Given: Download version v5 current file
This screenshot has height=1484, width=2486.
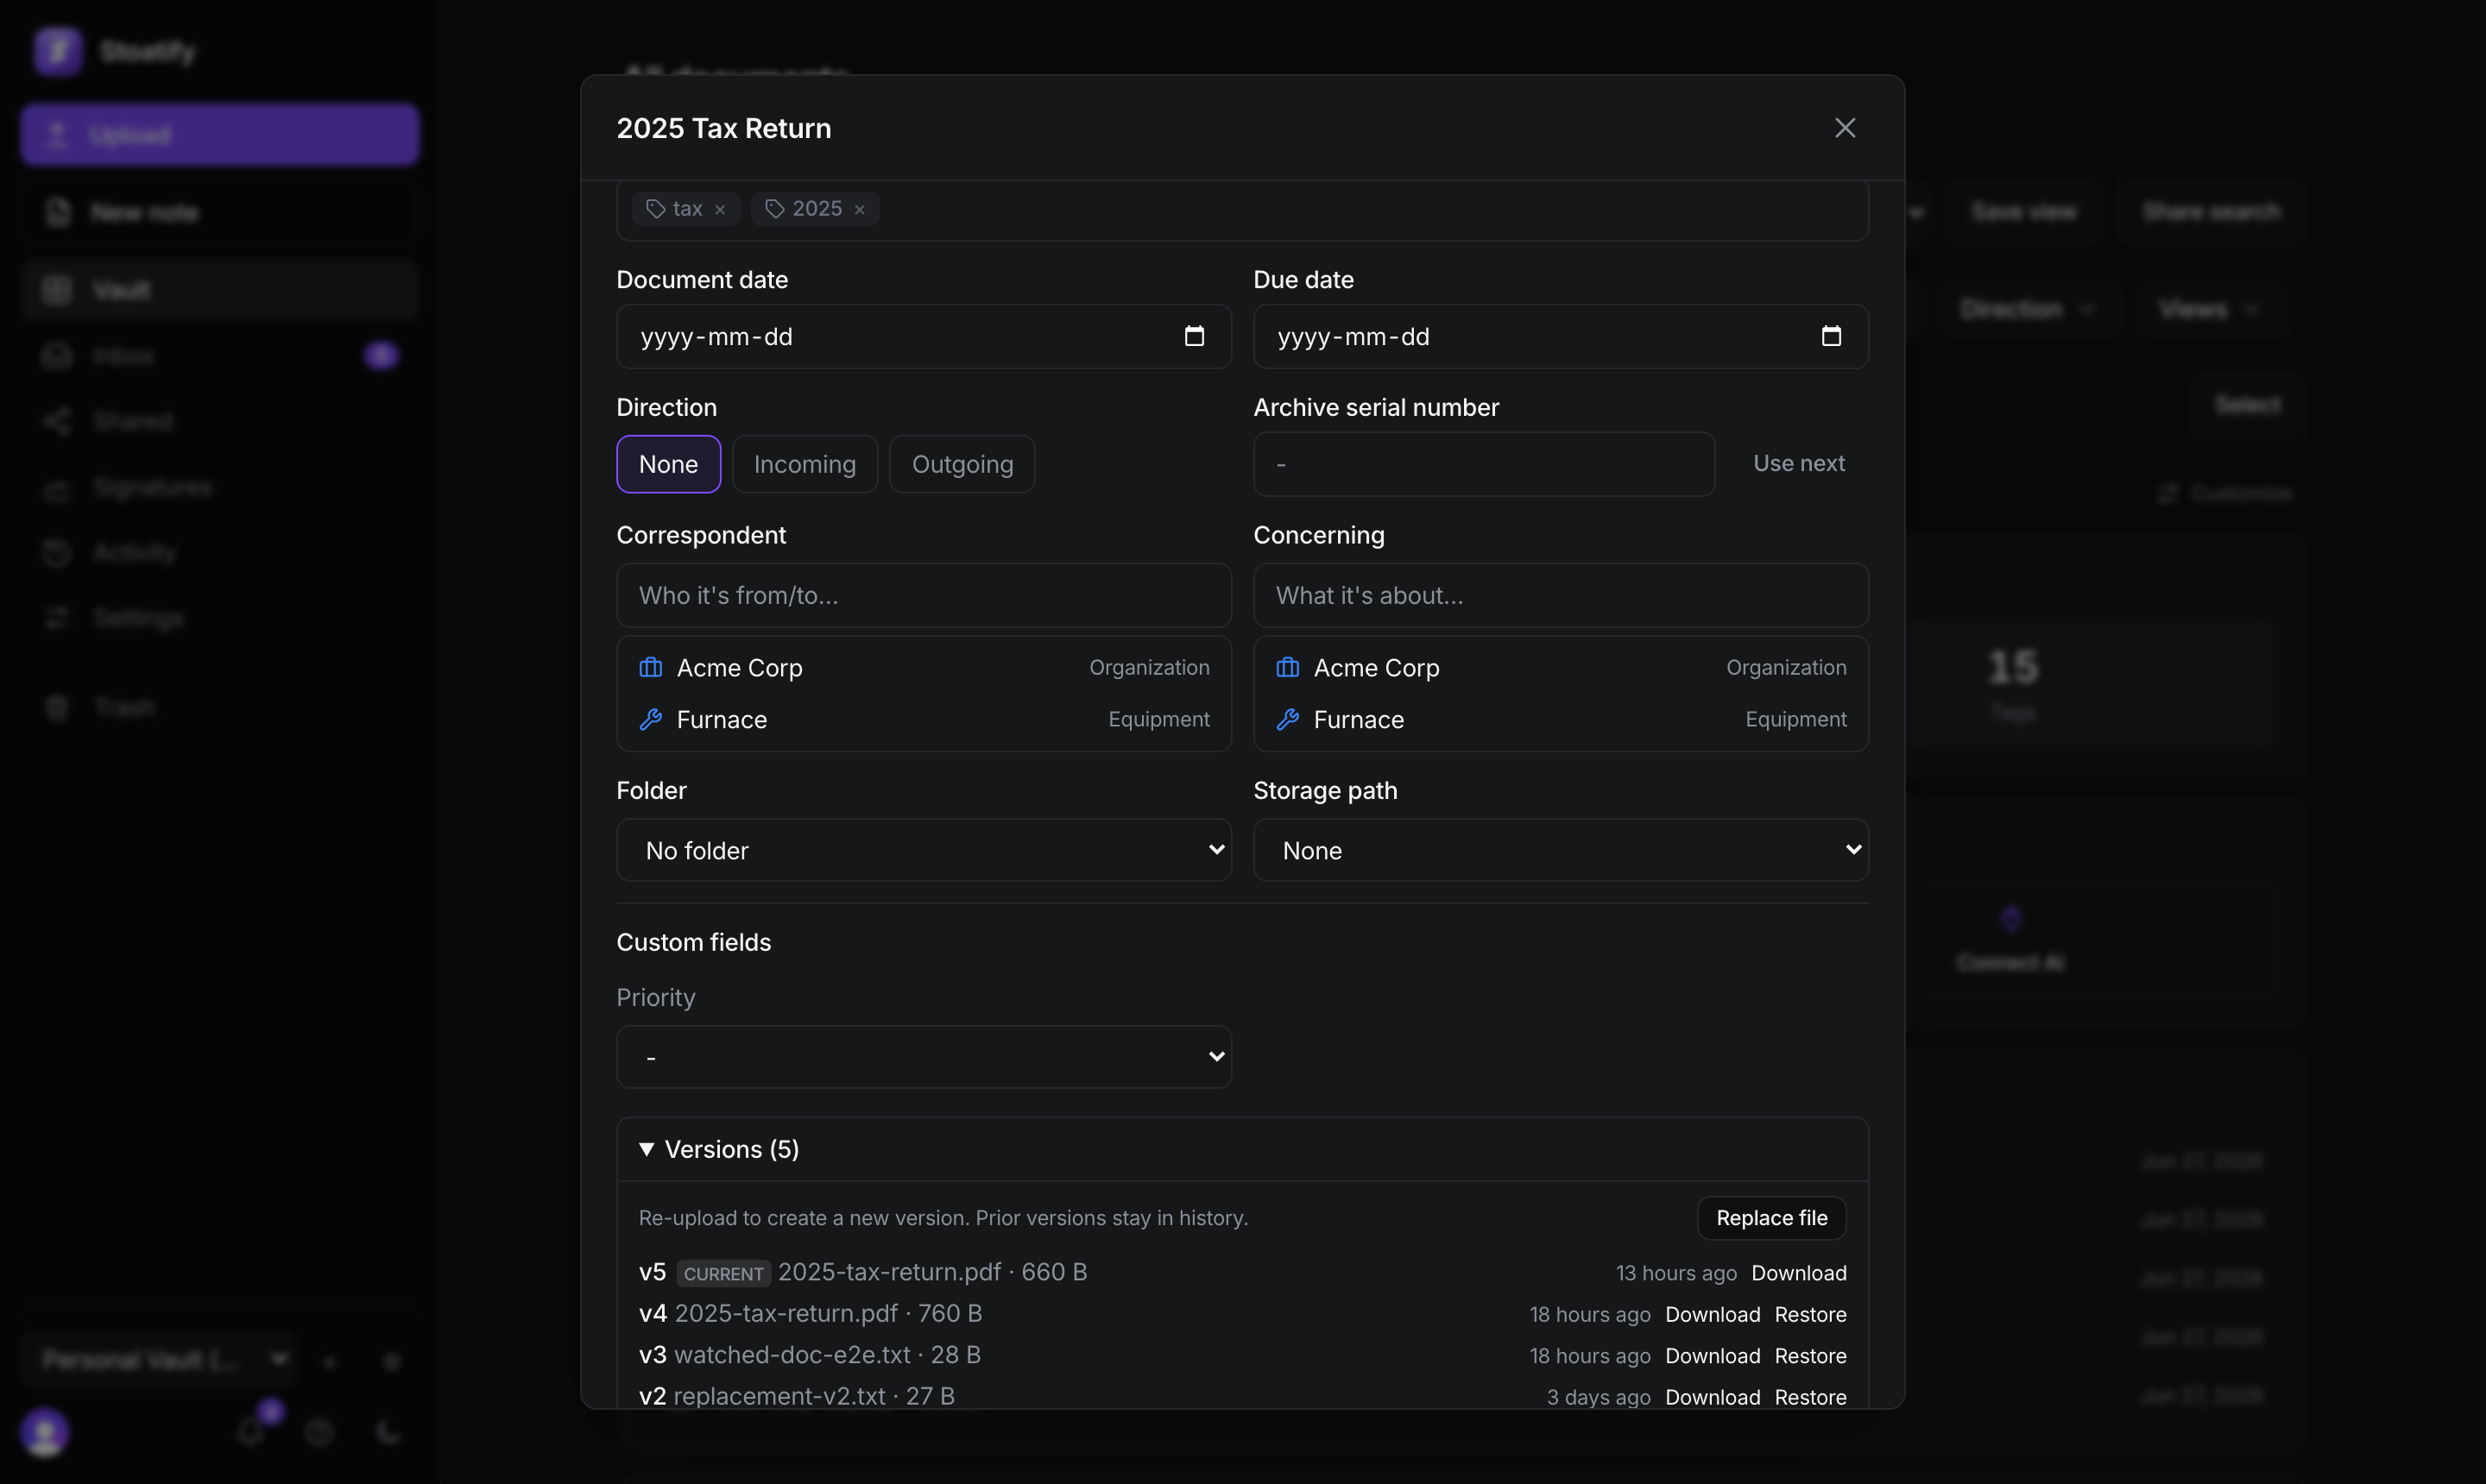Looking at the screenshot, I should (x=1798, y=1273).
